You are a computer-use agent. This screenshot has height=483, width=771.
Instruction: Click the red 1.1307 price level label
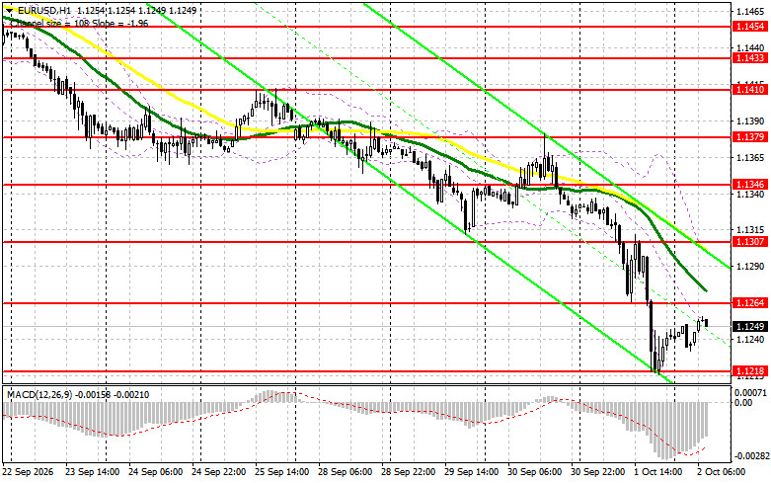point(749,241)
